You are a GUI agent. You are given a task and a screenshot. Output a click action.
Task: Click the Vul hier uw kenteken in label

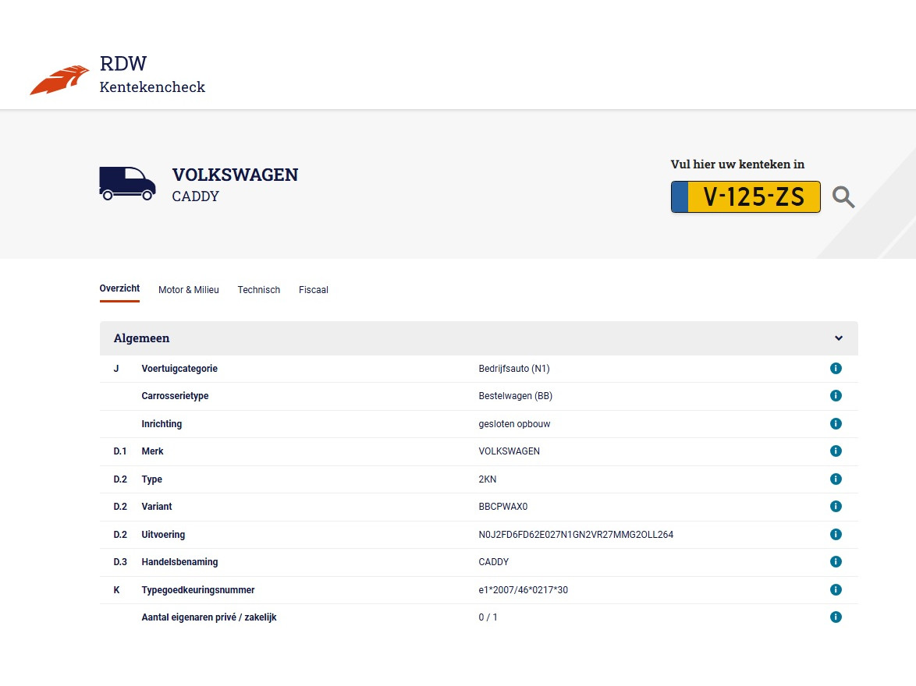pos(737,164)
